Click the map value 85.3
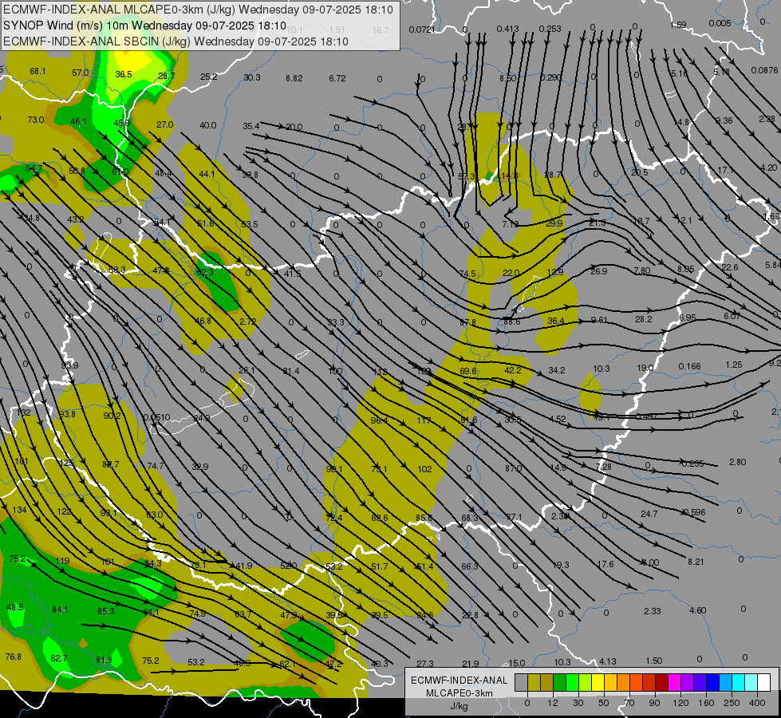 106,611
